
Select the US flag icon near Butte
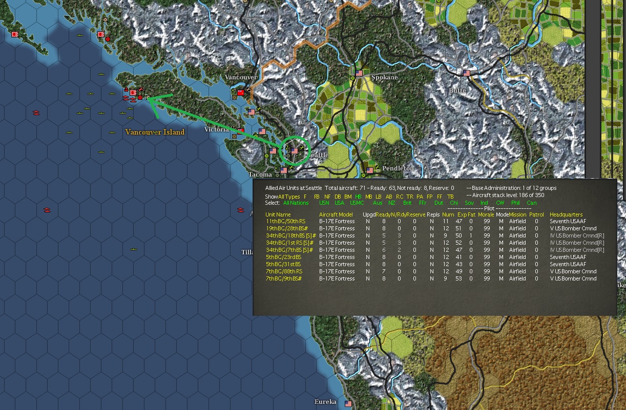pos(467,73)
